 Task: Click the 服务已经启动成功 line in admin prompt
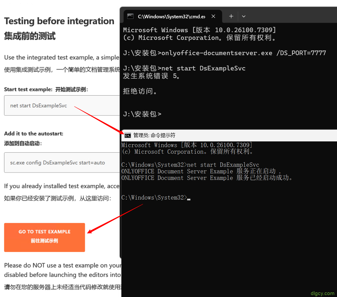coord(207,178)
